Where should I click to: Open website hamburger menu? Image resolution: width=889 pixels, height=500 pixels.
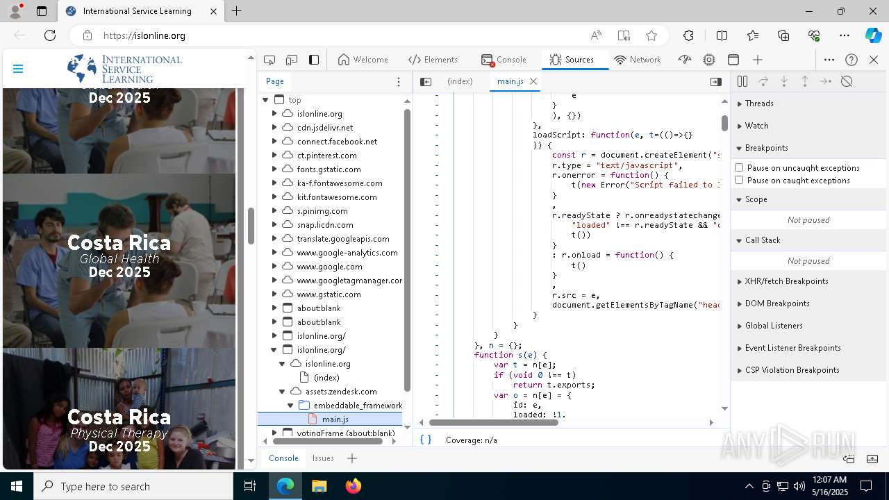pyautogui.click(x=18, y=69)
